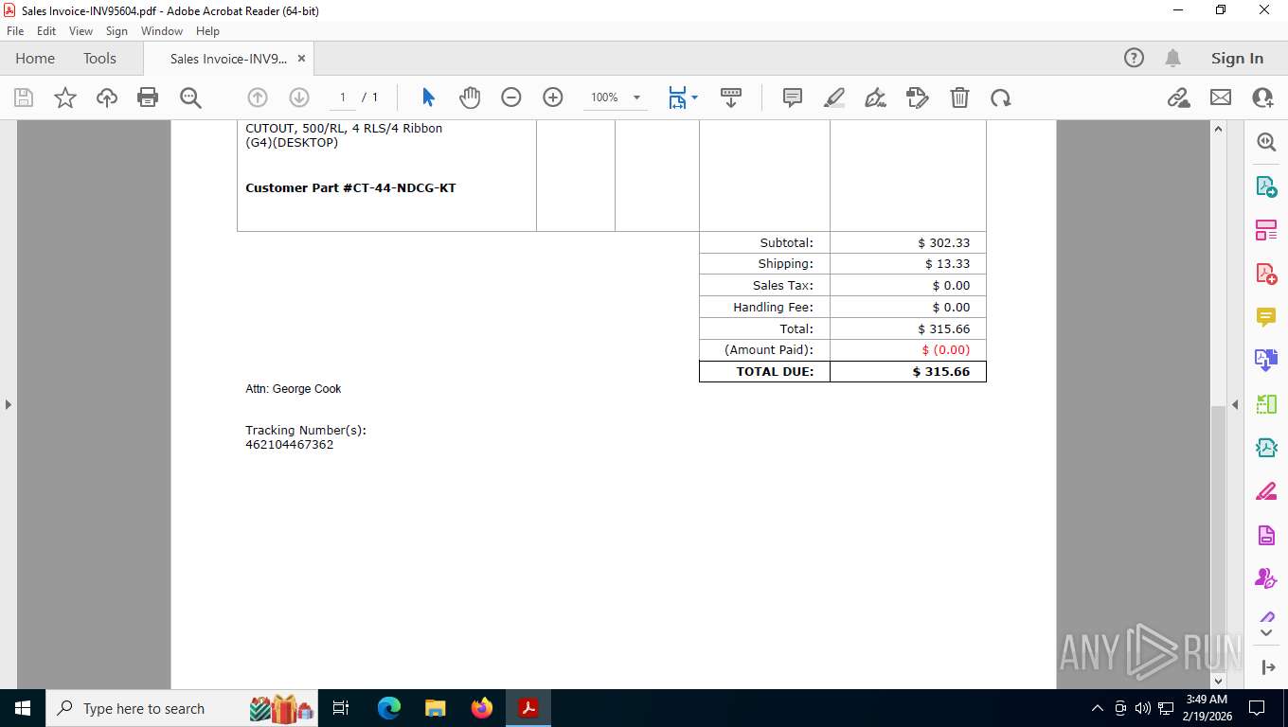Image resolution: width=1288 pixels, height=727 pixels.
Task: Expand the left navigation pane
Action: tap(8, 405)
